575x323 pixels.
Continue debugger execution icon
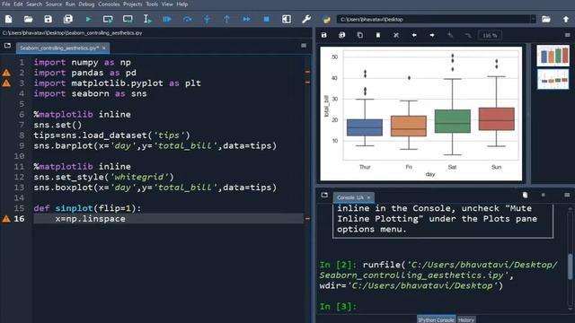[x=247, y=19]
